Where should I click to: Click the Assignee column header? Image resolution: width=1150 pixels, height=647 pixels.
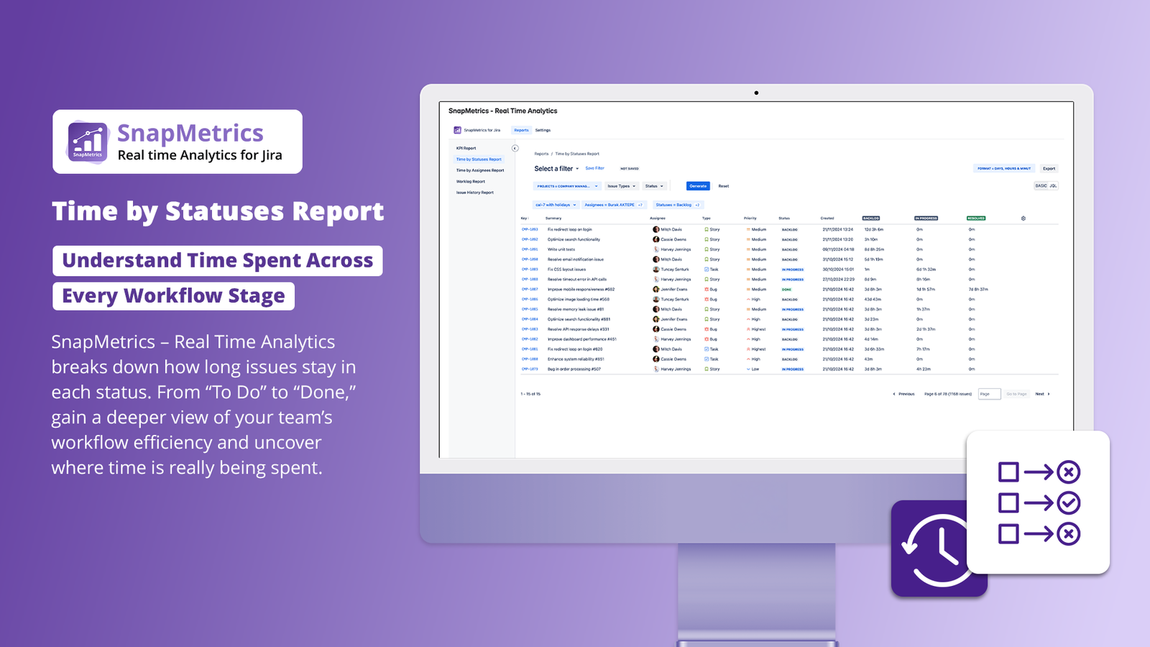[658, 218]
